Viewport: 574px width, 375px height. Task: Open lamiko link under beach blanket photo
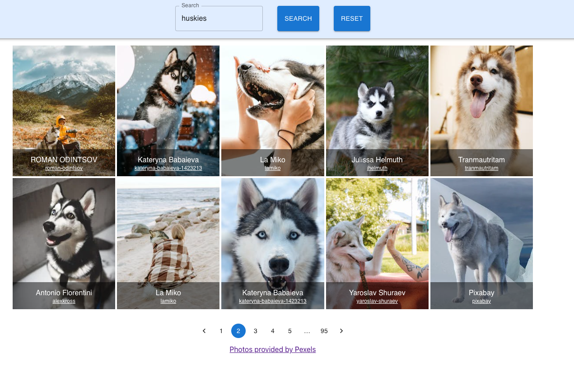click(168, 301)
